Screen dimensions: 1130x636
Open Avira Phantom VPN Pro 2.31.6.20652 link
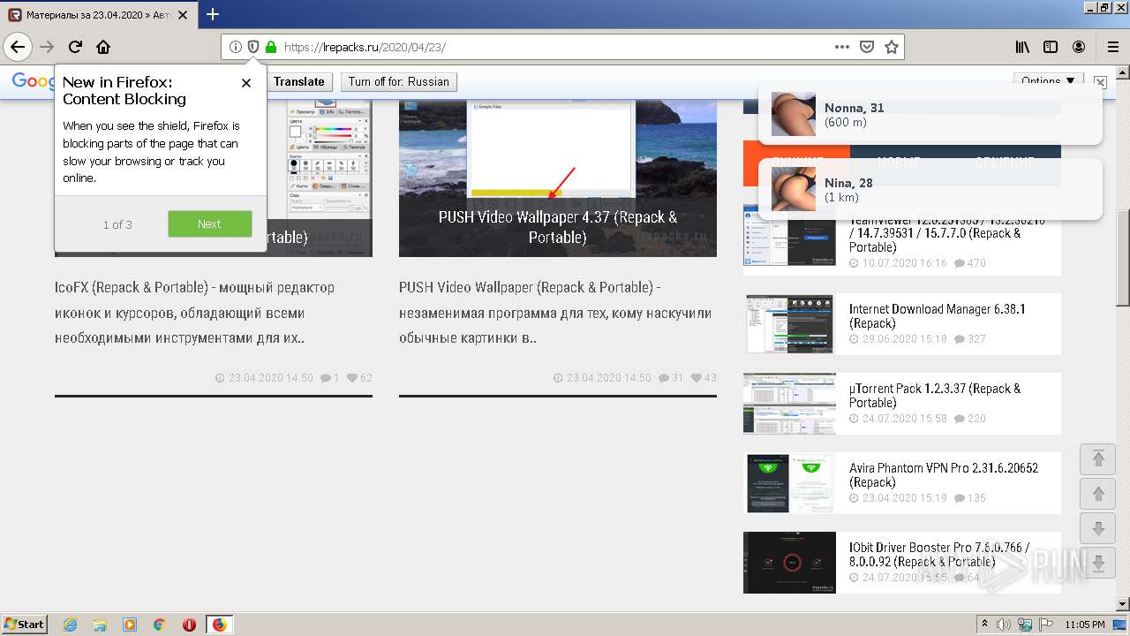(944, 475)
